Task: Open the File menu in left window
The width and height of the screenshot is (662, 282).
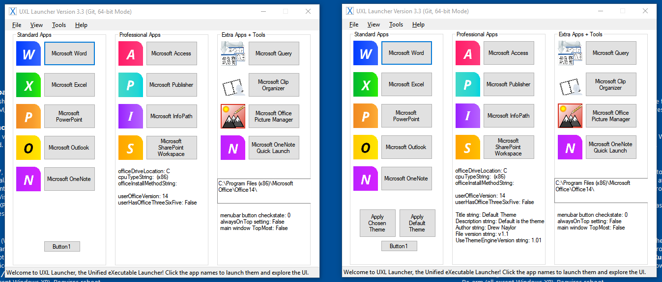Action: pos(17,25)
